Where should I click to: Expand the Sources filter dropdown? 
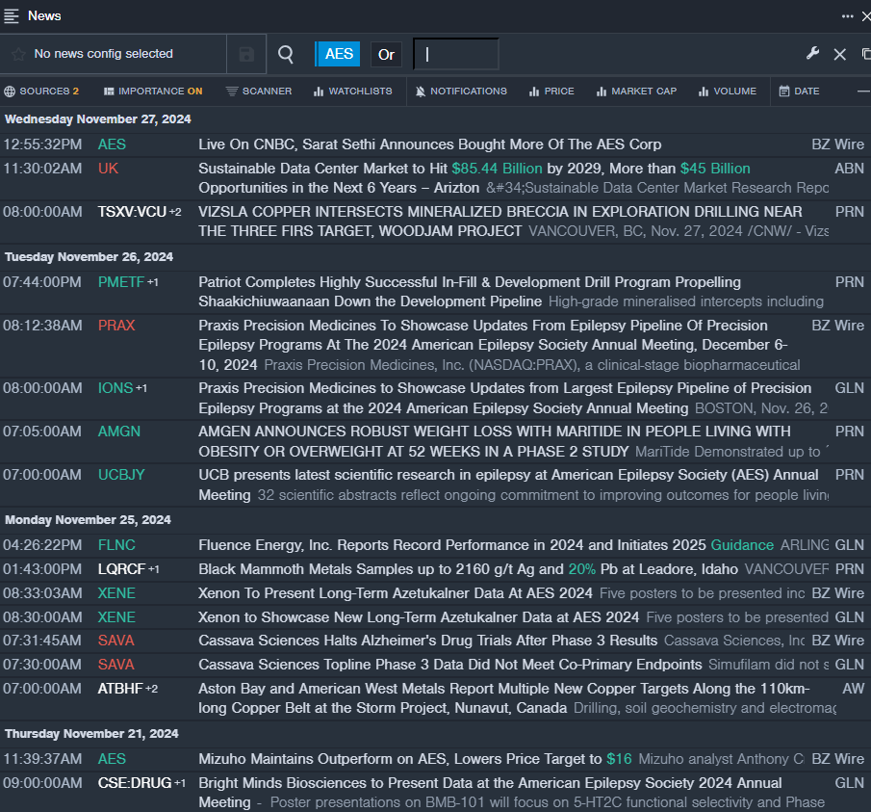coord(41,92)
